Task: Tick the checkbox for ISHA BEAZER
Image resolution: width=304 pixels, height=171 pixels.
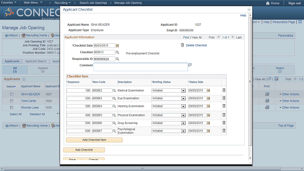Action: click(11, 94)
